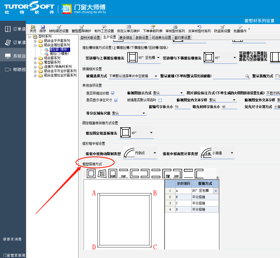Open 俯视图室内文本字样 dropdown
Image resolution: width=280 pixels, height=258 pixels.
(x=234, y=100)
